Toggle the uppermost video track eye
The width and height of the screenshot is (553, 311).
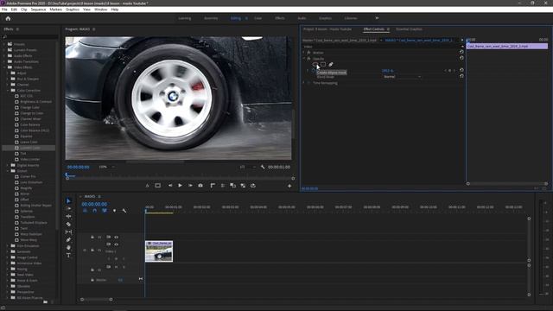tap(116, 237)
